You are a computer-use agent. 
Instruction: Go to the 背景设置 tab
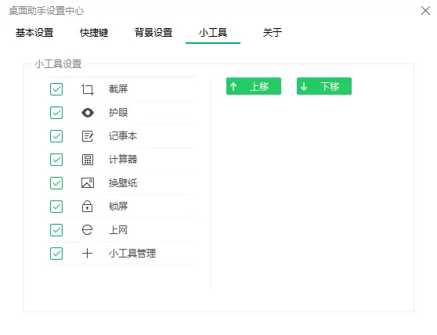(x=153, y=33)
